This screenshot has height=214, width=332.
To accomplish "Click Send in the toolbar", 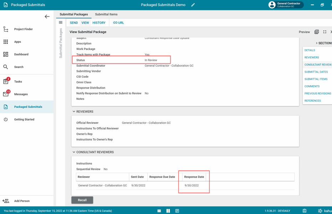I will click(74, 23).
